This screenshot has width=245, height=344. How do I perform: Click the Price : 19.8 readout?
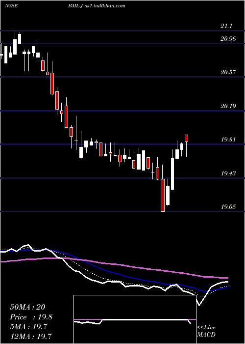[x=31, y=317]
